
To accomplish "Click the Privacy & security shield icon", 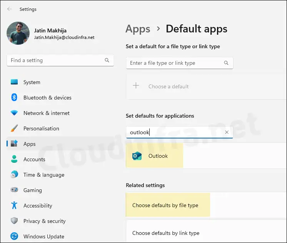I will (x=14, y=221).
